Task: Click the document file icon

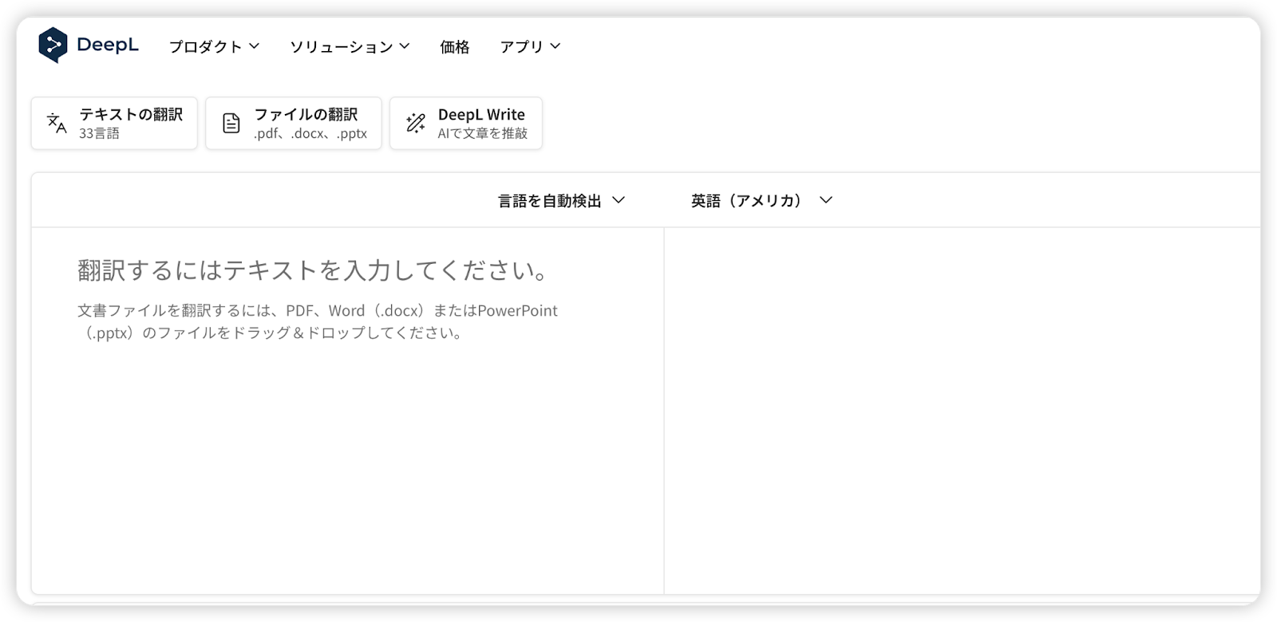Action: (x=231, y=123)
